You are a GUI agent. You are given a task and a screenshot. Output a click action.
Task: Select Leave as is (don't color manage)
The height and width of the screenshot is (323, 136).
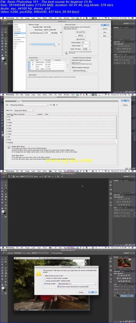(x=45, y=278)
